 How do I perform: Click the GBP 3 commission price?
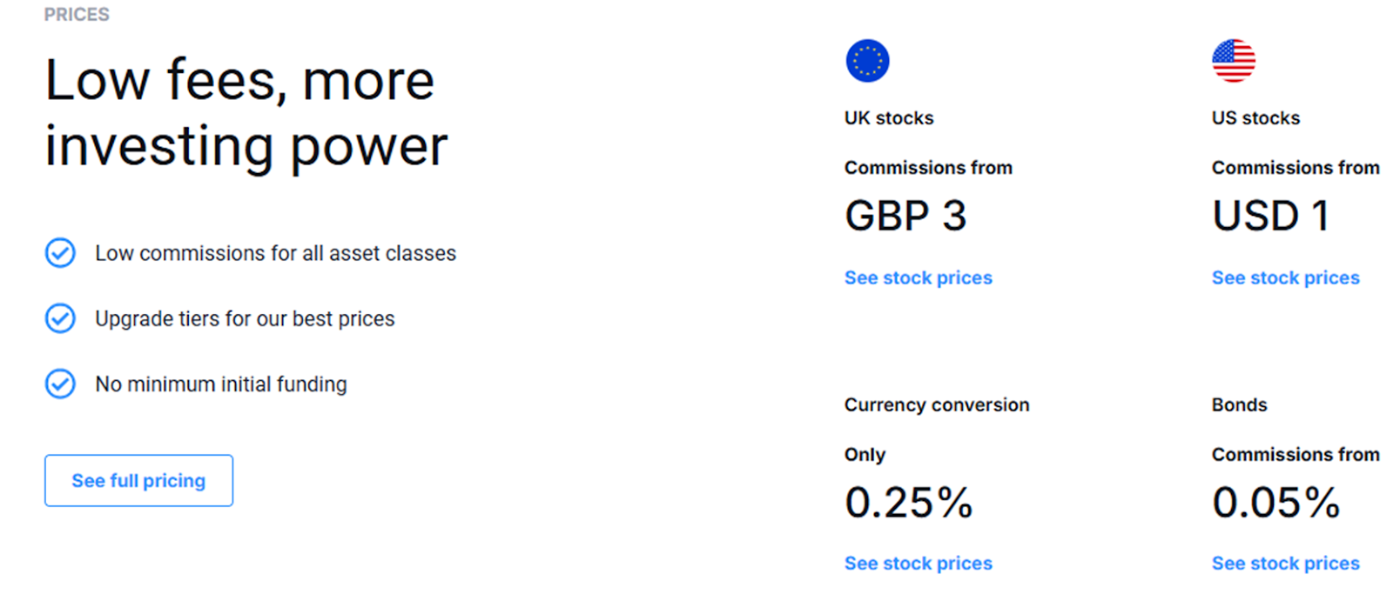tap(905, 216)
